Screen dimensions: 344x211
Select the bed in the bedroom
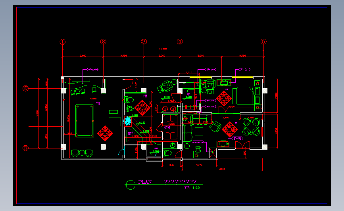pos(247,96)
